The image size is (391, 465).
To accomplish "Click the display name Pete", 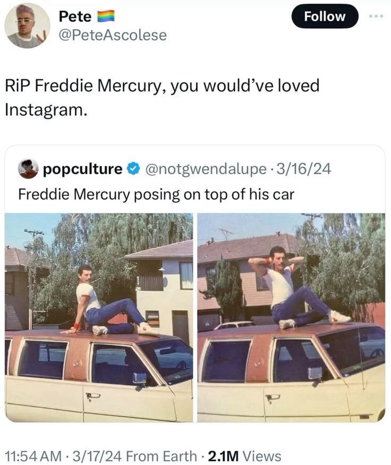I will click(x=75, y=16).
